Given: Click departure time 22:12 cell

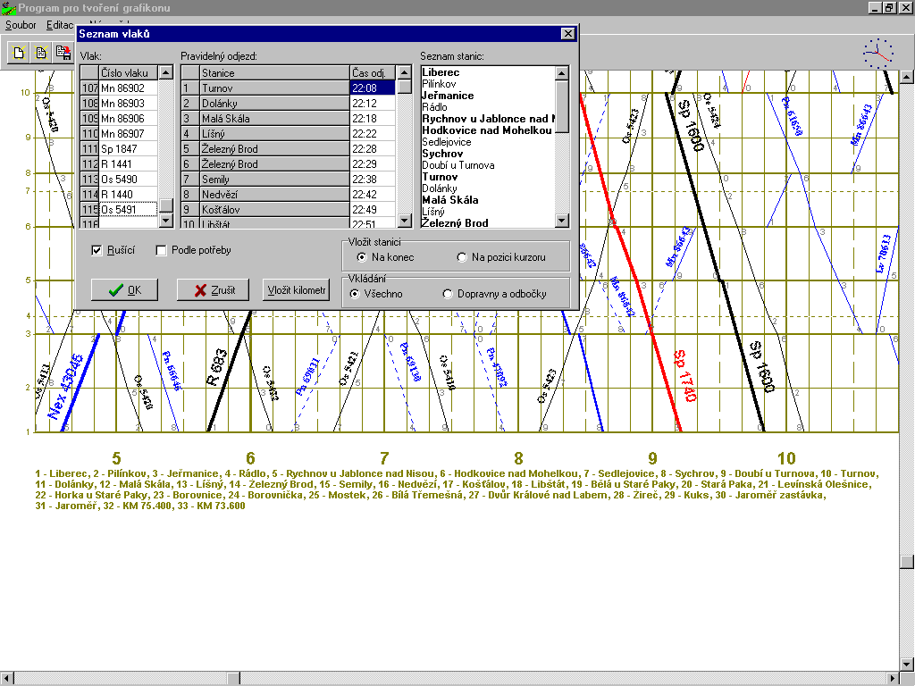Looking at the screenshot, I should tap(373, 104).
